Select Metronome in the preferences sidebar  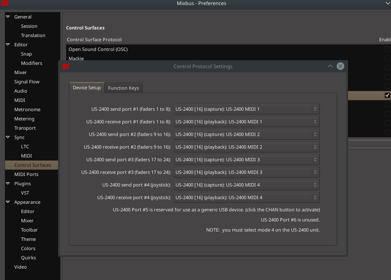pyautogui.click(x=27, y=109)
